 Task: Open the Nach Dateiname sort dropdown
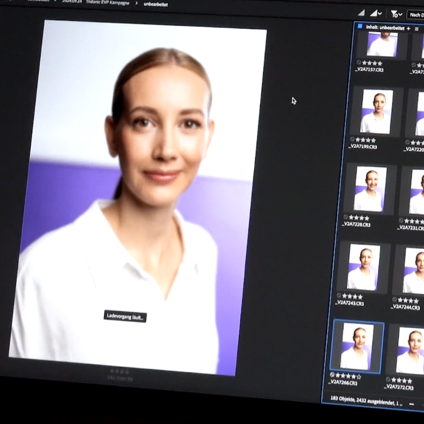click(416, 15)
